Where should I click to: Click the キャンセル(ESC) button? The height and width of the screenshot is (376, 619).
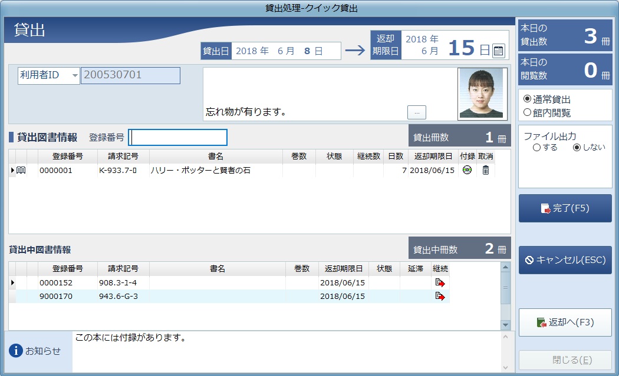[565, 259]
